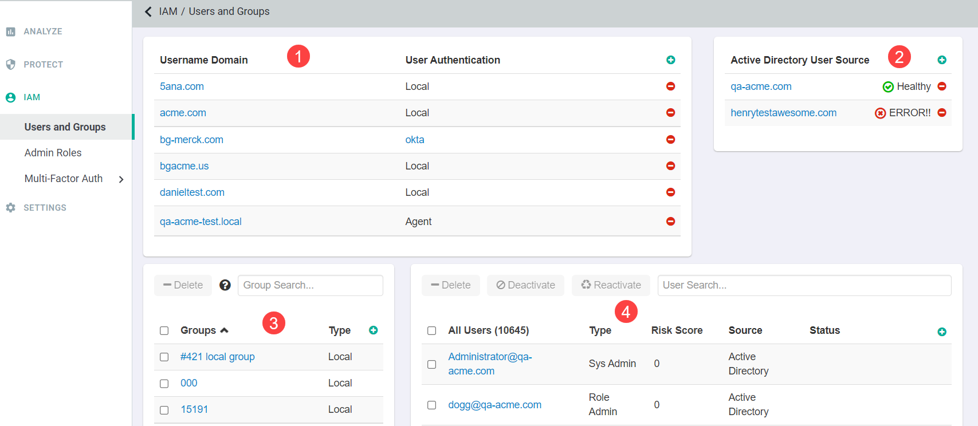Viewport: 978px width, 426px height.
Task: Add a new username domain with green plus
Action: [x=670, y=60]
